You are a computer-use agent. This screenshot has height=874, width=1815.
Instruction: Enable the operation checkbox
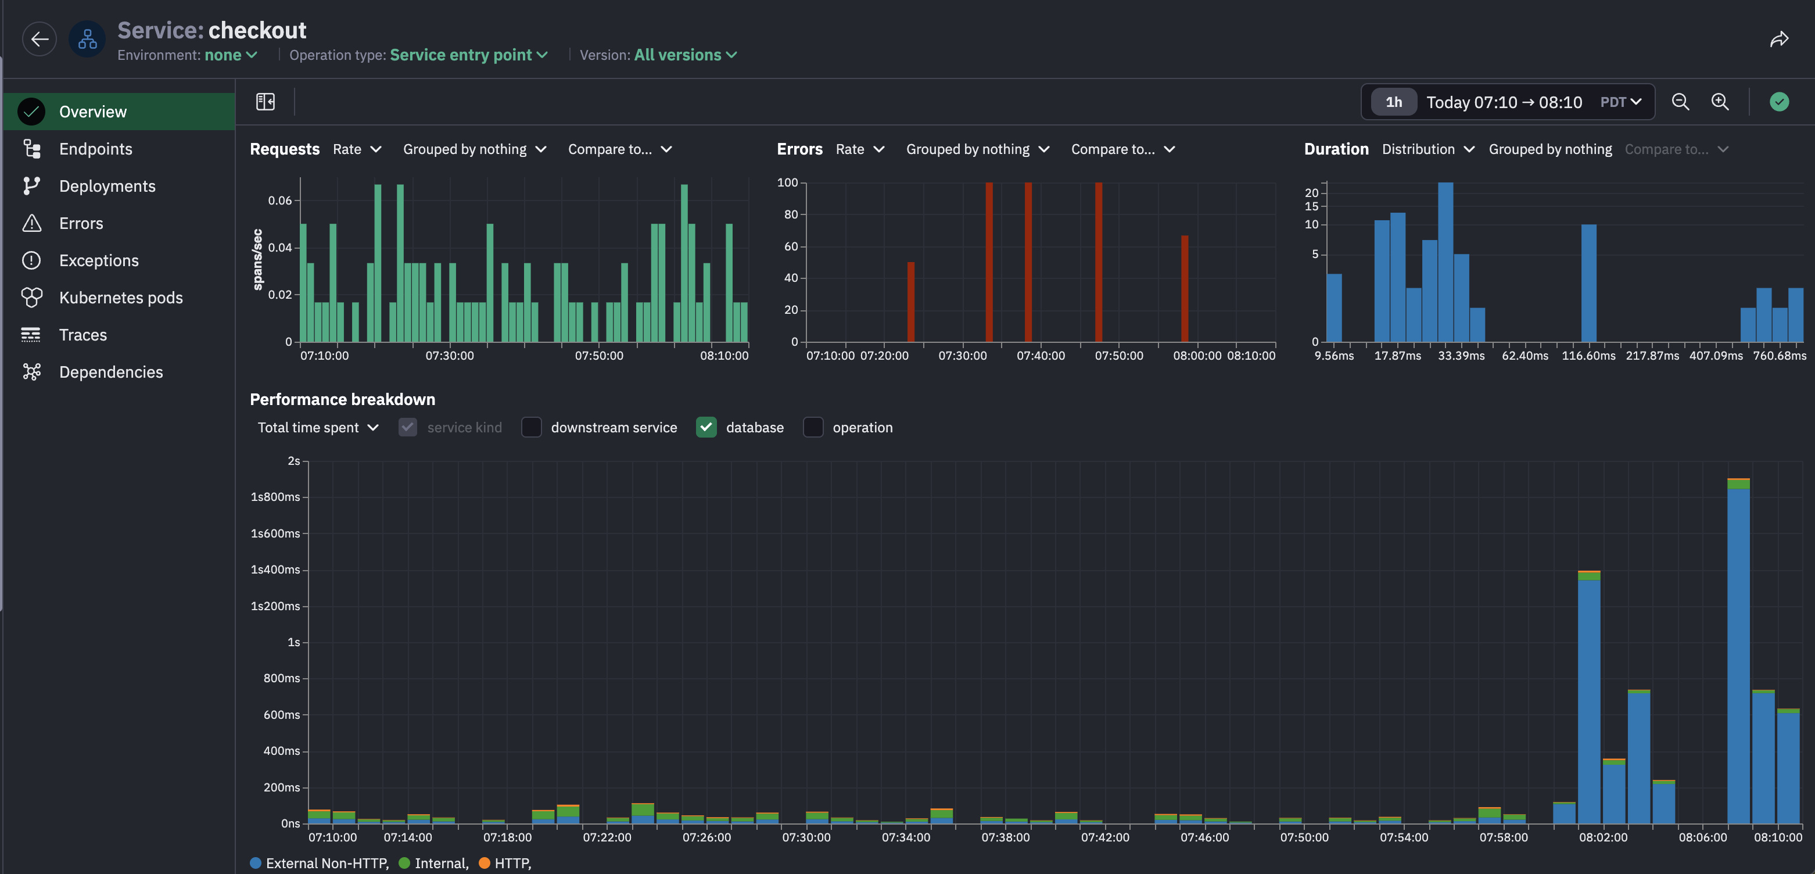tap(813, 427)
